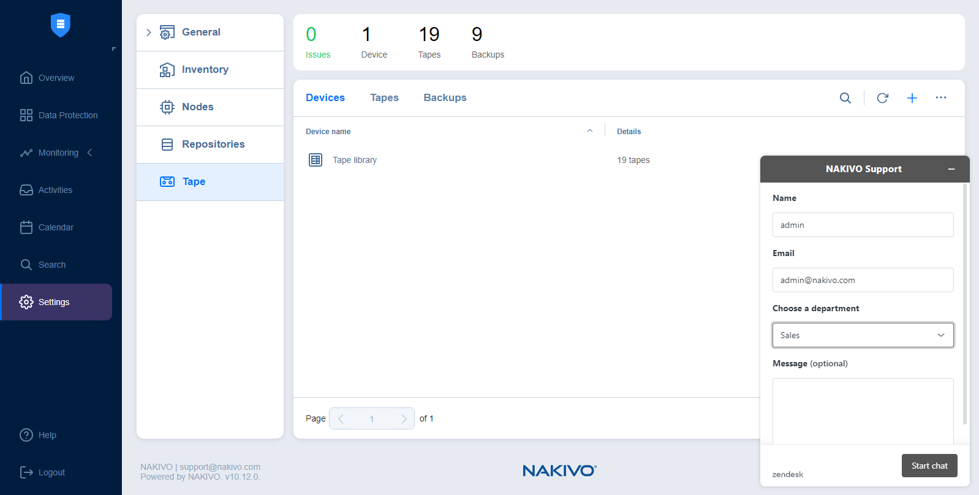
Task: Click the Tape library device icon
Action: tap(316, 160)
